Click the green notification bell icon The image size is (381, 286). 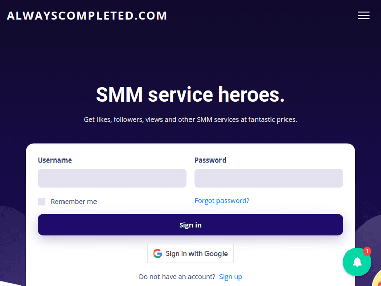(357, 262)
